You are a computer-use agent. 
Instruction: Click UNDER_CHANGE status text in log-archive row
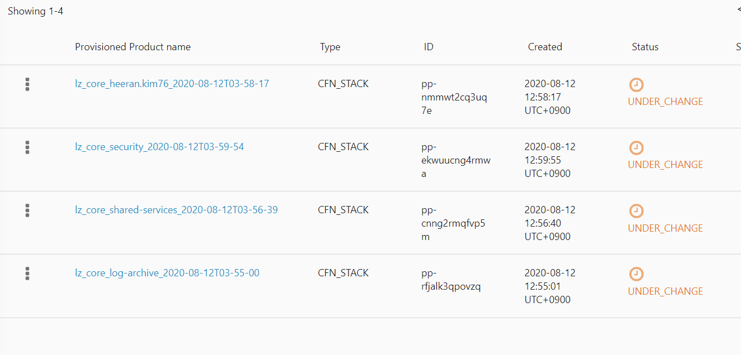pyautogui.click(x=666, y=291)
